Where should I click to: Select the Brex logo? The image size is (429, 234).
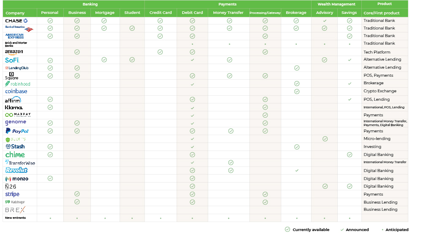[x=15, y=210]
